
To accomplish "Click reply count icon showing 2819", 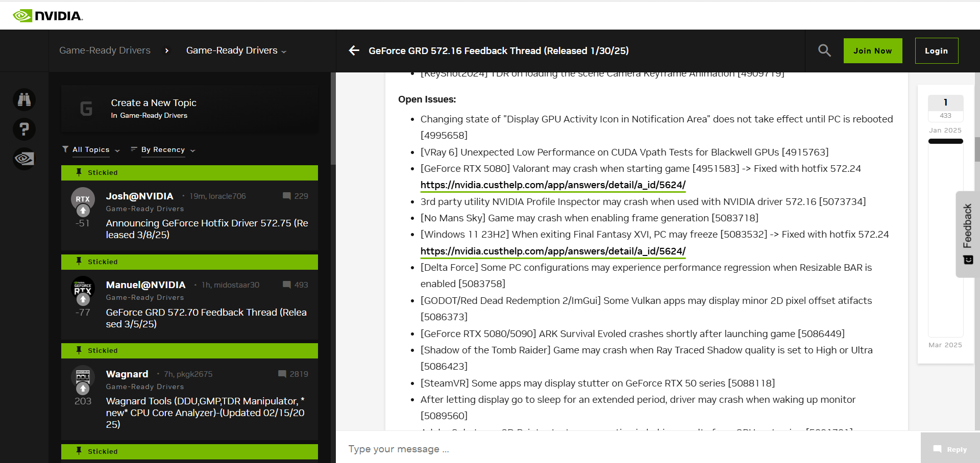I will [x=282, y=374].
